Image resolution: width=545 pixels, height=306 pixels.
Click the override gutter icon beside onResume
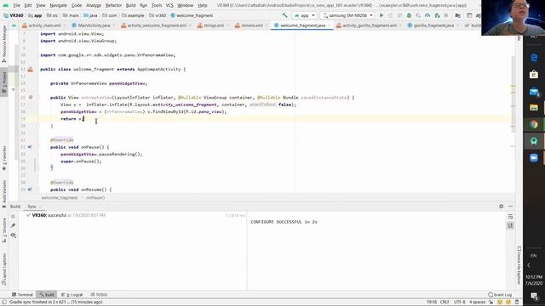[30, 190]
